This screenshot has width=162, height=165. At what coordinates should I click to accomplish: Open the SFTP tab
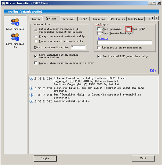pos(84,19)
